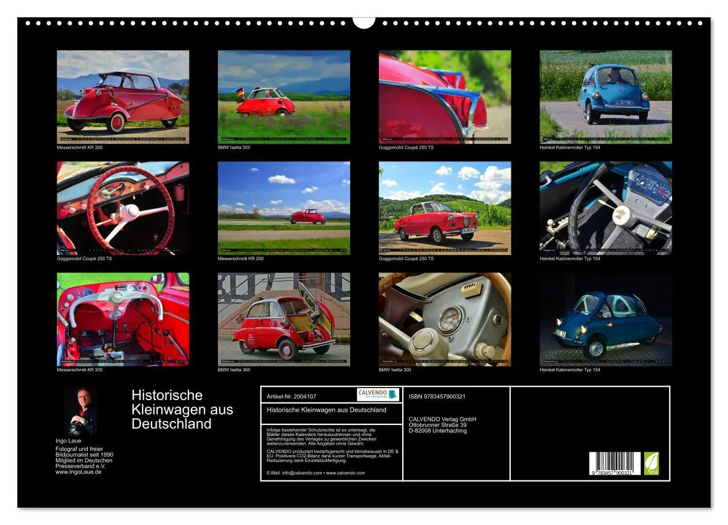Click 'ISBN 9783457900321'
Viewport: 728px width, 525px height.
pyautogui.click(x=437, y=397)
